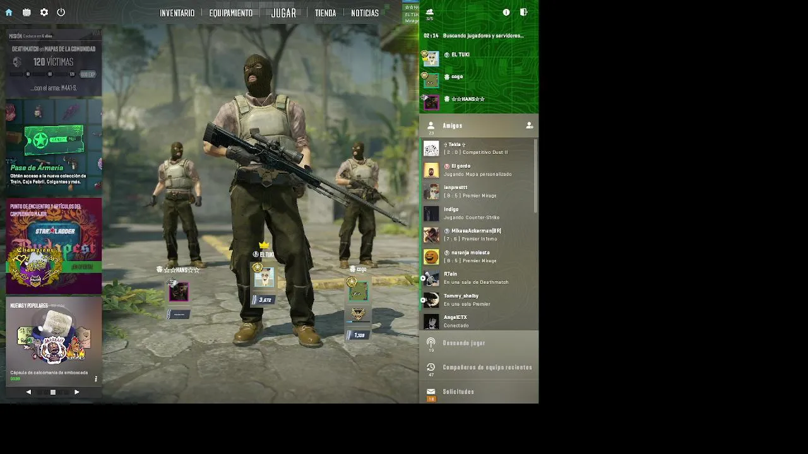808x454 pixels.
Task: Click the Solicitudes envelope icon
Action: (x=431, y=392)
